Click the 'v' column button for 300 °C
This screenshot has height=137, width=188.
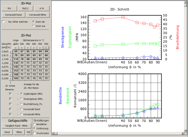click(22, 47)
